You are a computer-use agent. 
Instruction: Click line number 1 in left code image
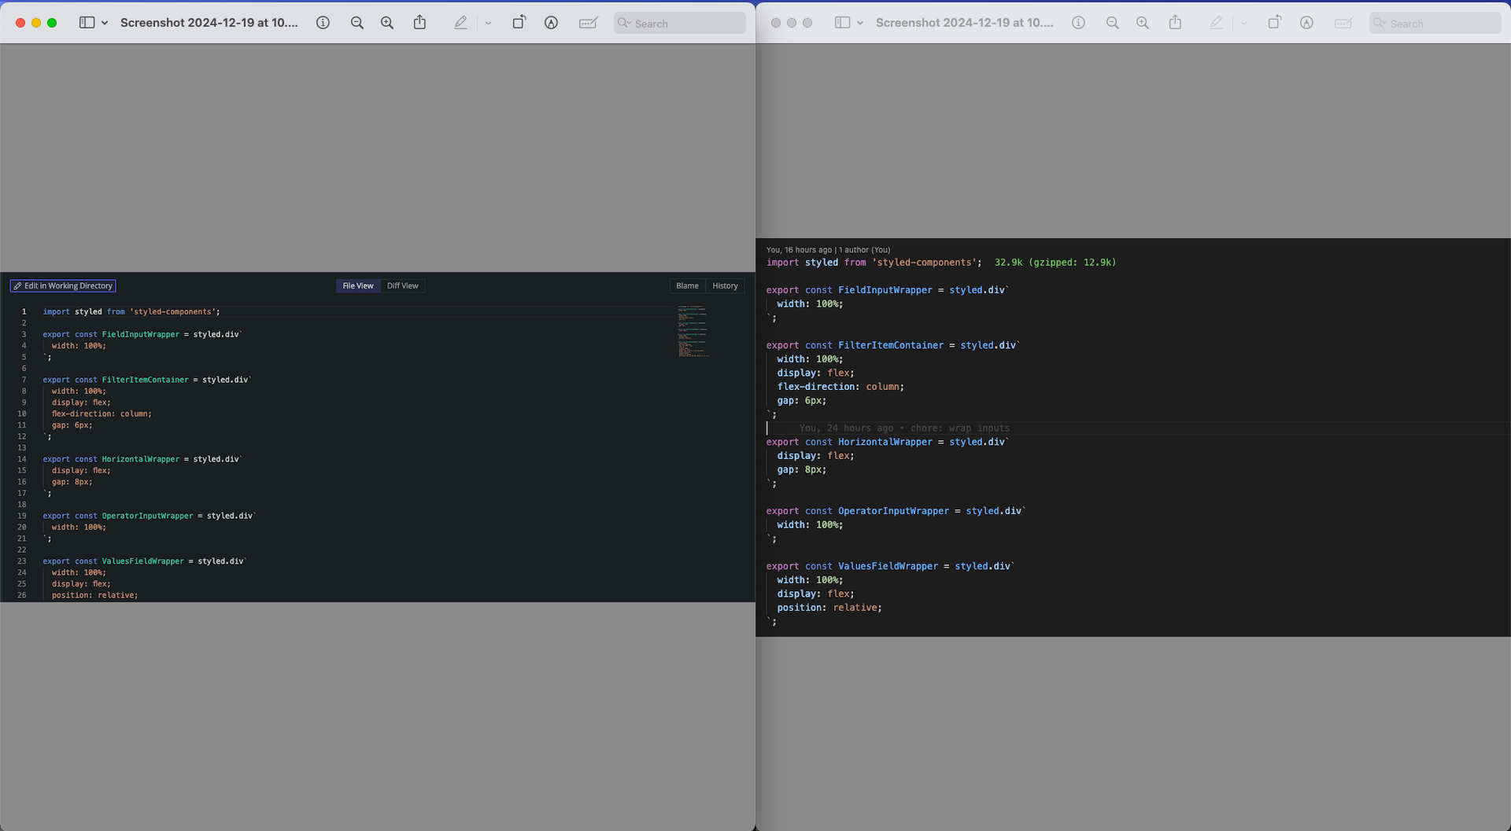[x=24, y=312]
